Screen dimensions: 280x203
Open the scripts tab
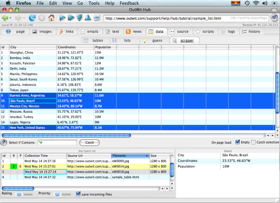(x=206, y=32)
